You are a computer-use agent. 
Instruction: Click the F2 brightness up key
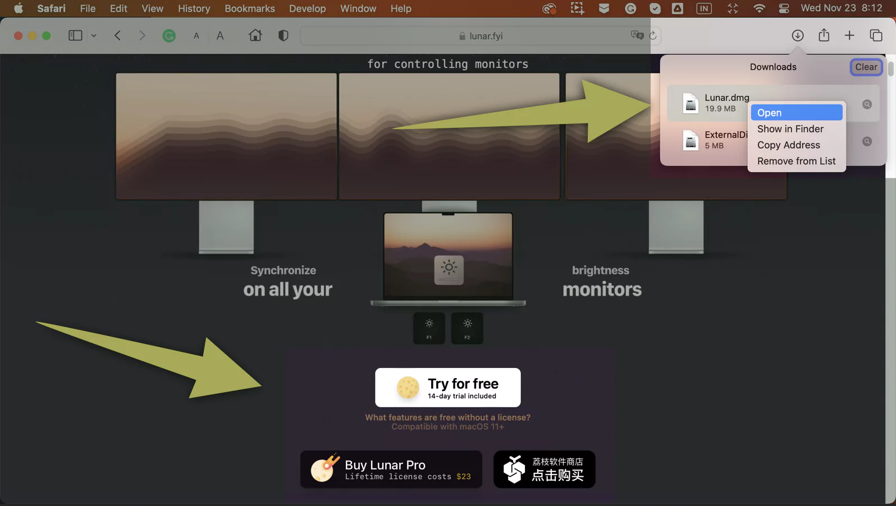coord(467,328)
